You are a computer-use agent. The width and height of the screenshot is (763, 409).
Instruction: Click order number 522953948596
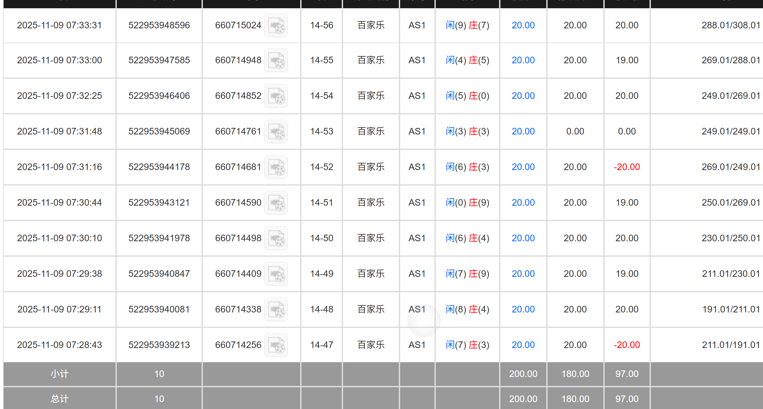coord(159,25)
